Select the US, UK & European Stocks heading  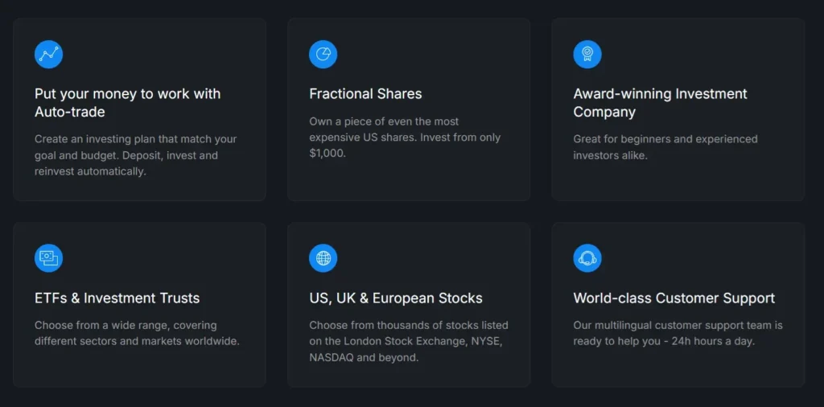click(x=396, y=298)
